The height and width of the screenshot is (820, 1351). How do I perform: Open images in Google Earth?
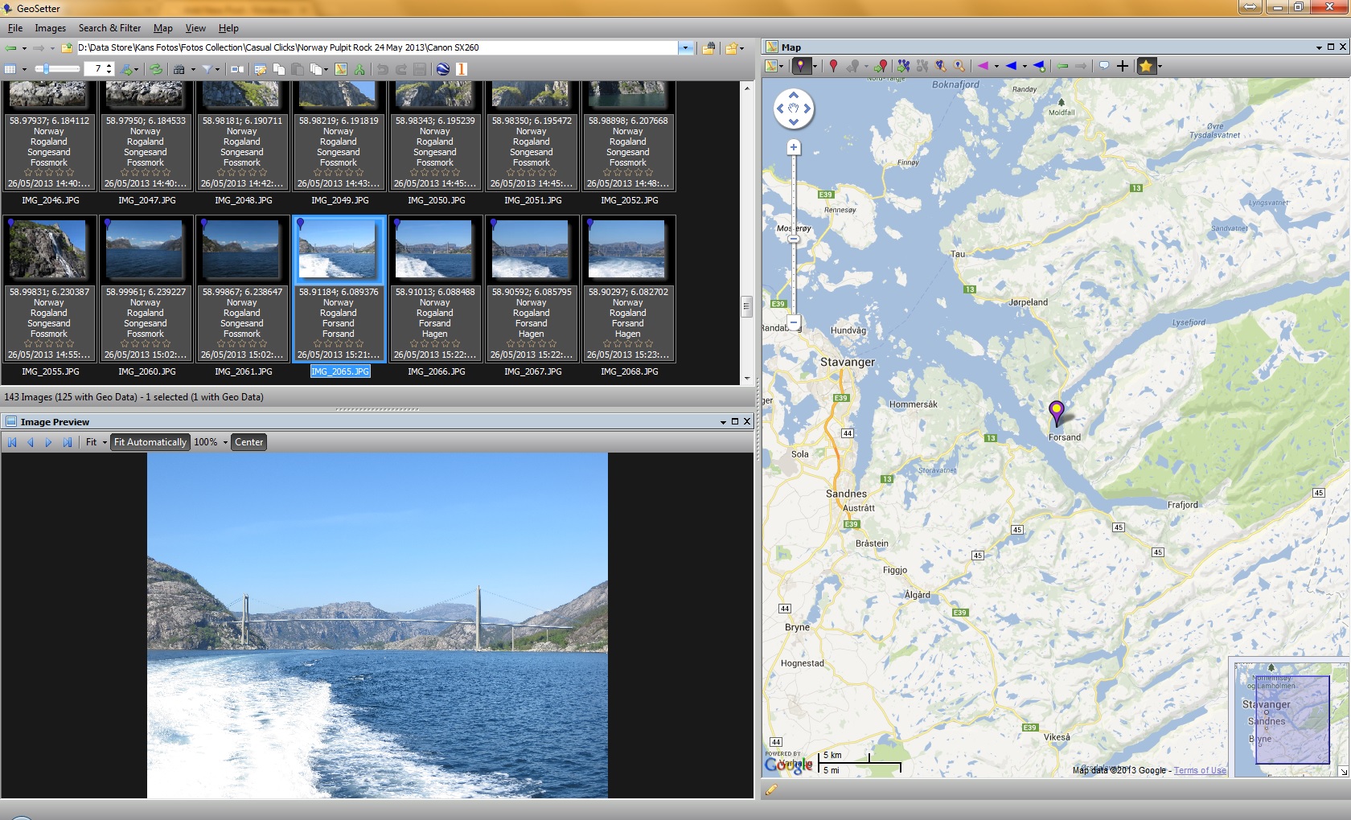click(x=442, y=69)
